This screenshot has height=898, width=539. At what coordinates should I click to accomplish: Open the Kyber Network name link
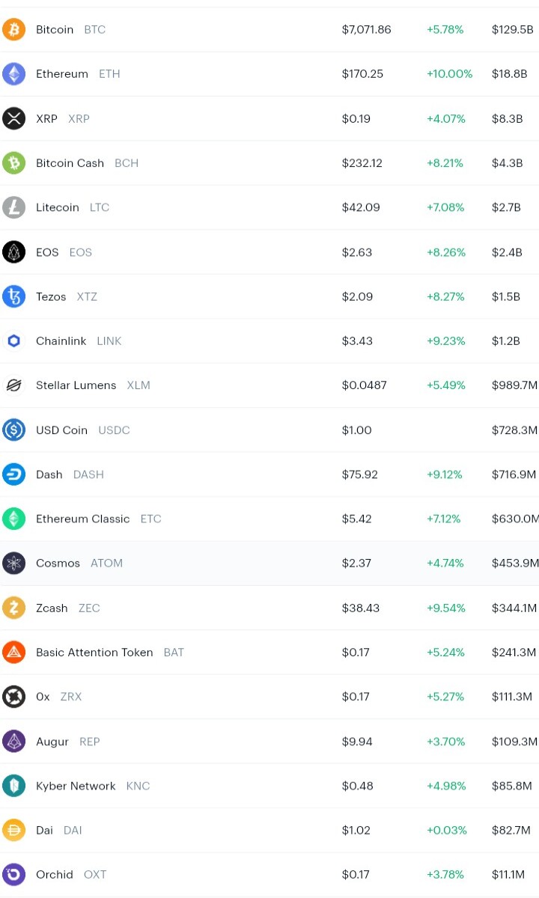coord(76,786)
